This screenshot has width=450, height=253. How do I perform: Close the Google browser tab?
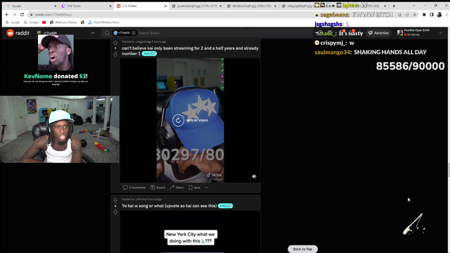click(55, 6)
